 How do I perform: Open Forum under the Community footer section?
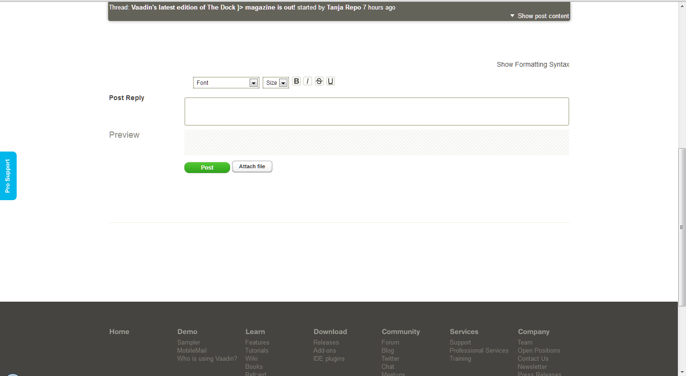click(x=390, y=343)
